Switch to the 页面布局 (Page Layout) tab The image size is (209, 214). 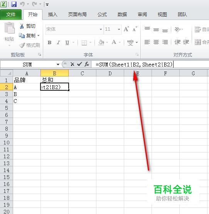point(78,15)
